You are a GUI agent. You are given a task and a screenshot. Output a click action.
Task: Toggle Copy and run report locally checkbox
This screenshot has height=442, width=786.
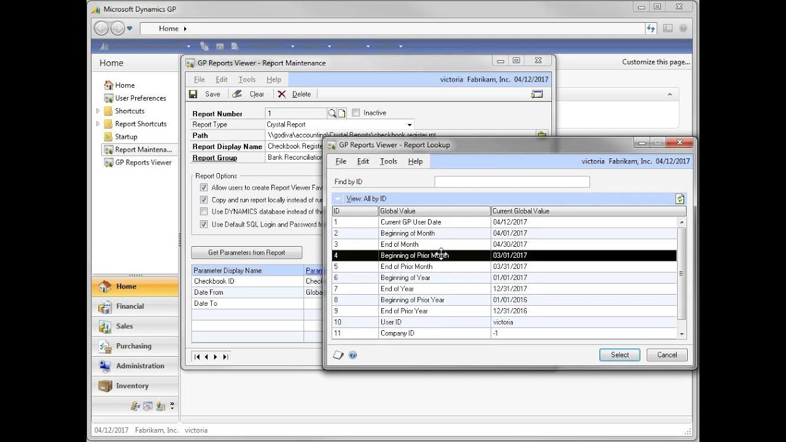point(204,200)
